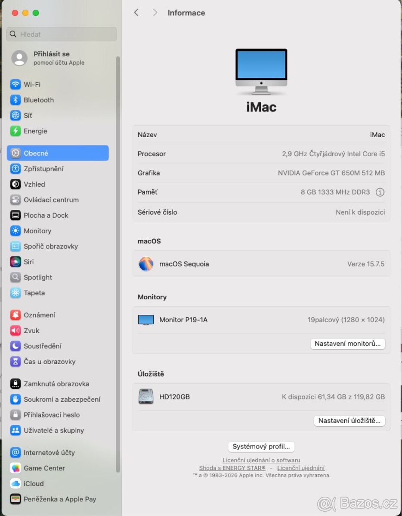Open the memory info popover

pos(380,192)
